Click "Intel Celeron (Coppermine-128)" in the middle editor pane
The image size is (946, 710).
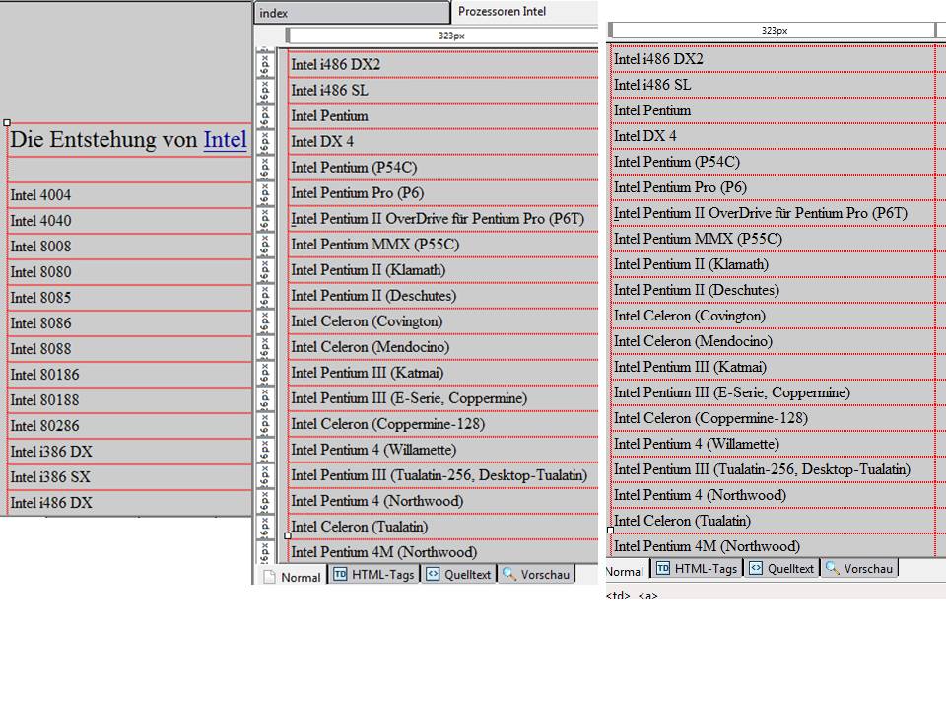pos(388,424)
